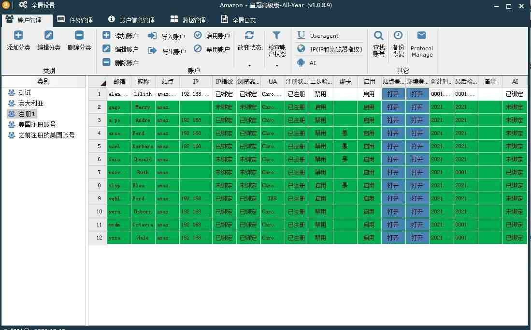Click the nickname cell Octavia
Screen dimensions: 531x330
click(143, 225)
